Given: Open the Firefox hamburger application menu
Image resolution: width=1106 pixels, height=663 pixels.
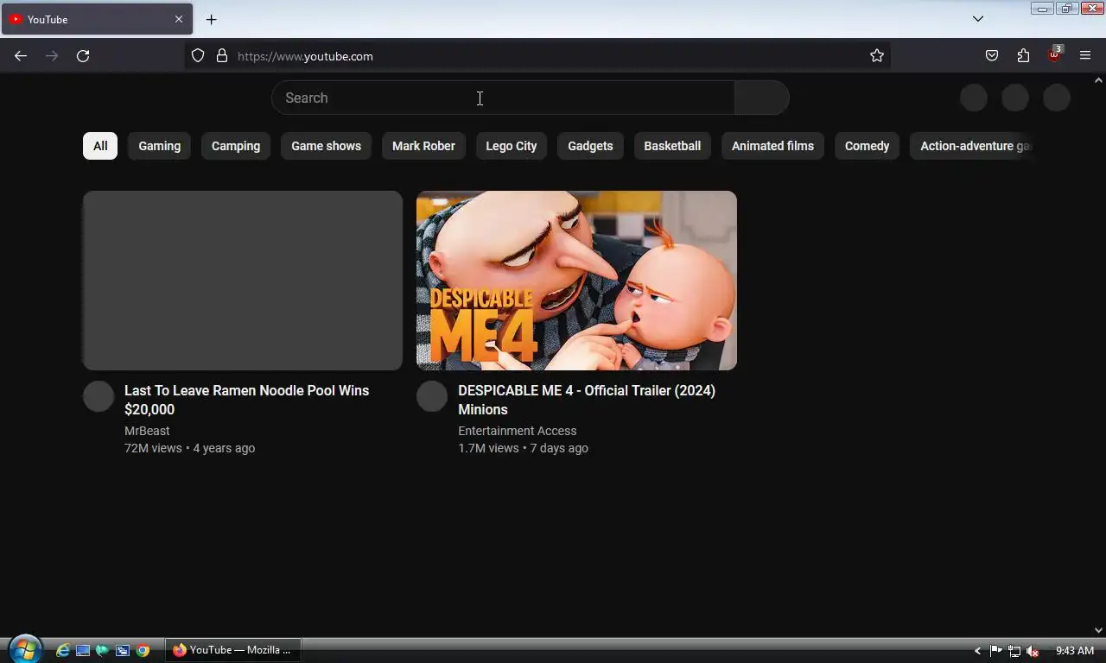Looking at the screenshot, I should pyautogui.click(x=1085, y=56).
